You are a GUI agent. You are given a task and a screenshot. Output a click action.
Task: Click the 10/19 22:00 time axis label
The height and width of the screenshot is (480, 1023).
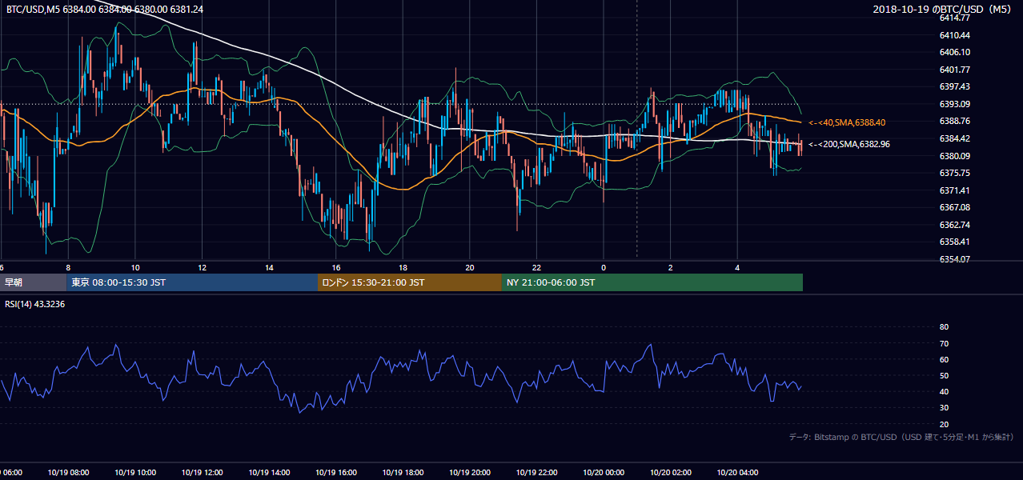pyautogui.click(x=536, y=473)
